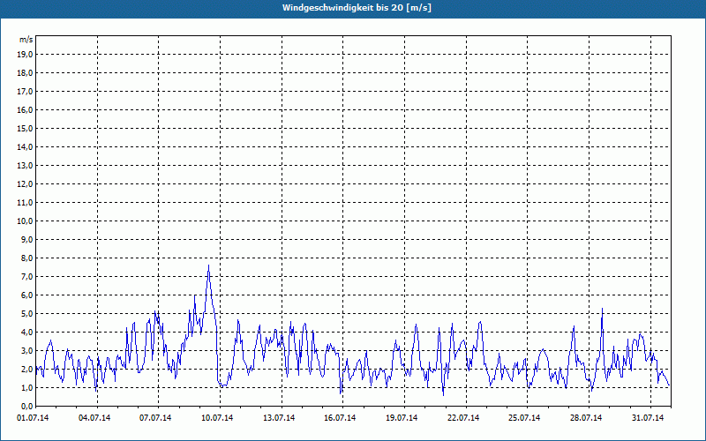
Task: Select the 22.07.14 date label
Action: [x=463, y=418]
